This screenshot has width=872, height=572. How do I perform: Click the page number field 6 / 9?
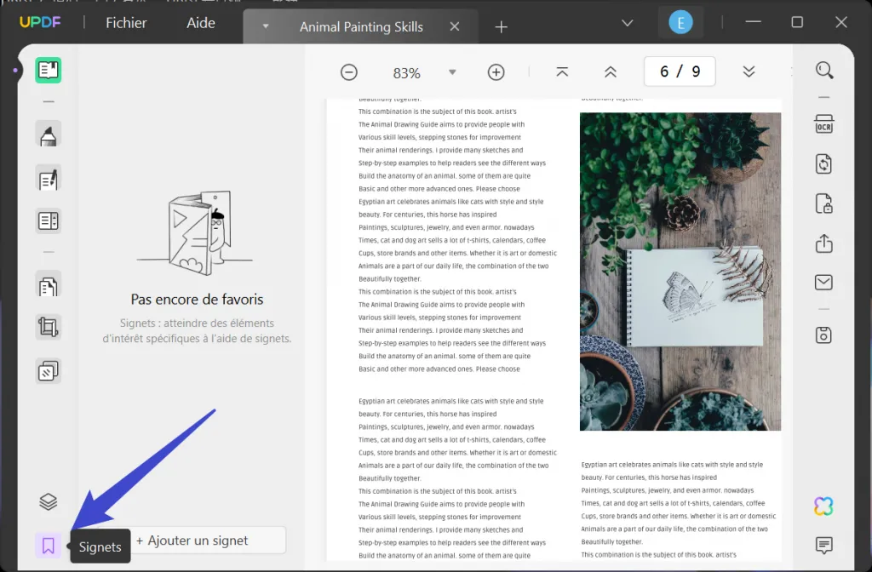click(x=680, y=71)
